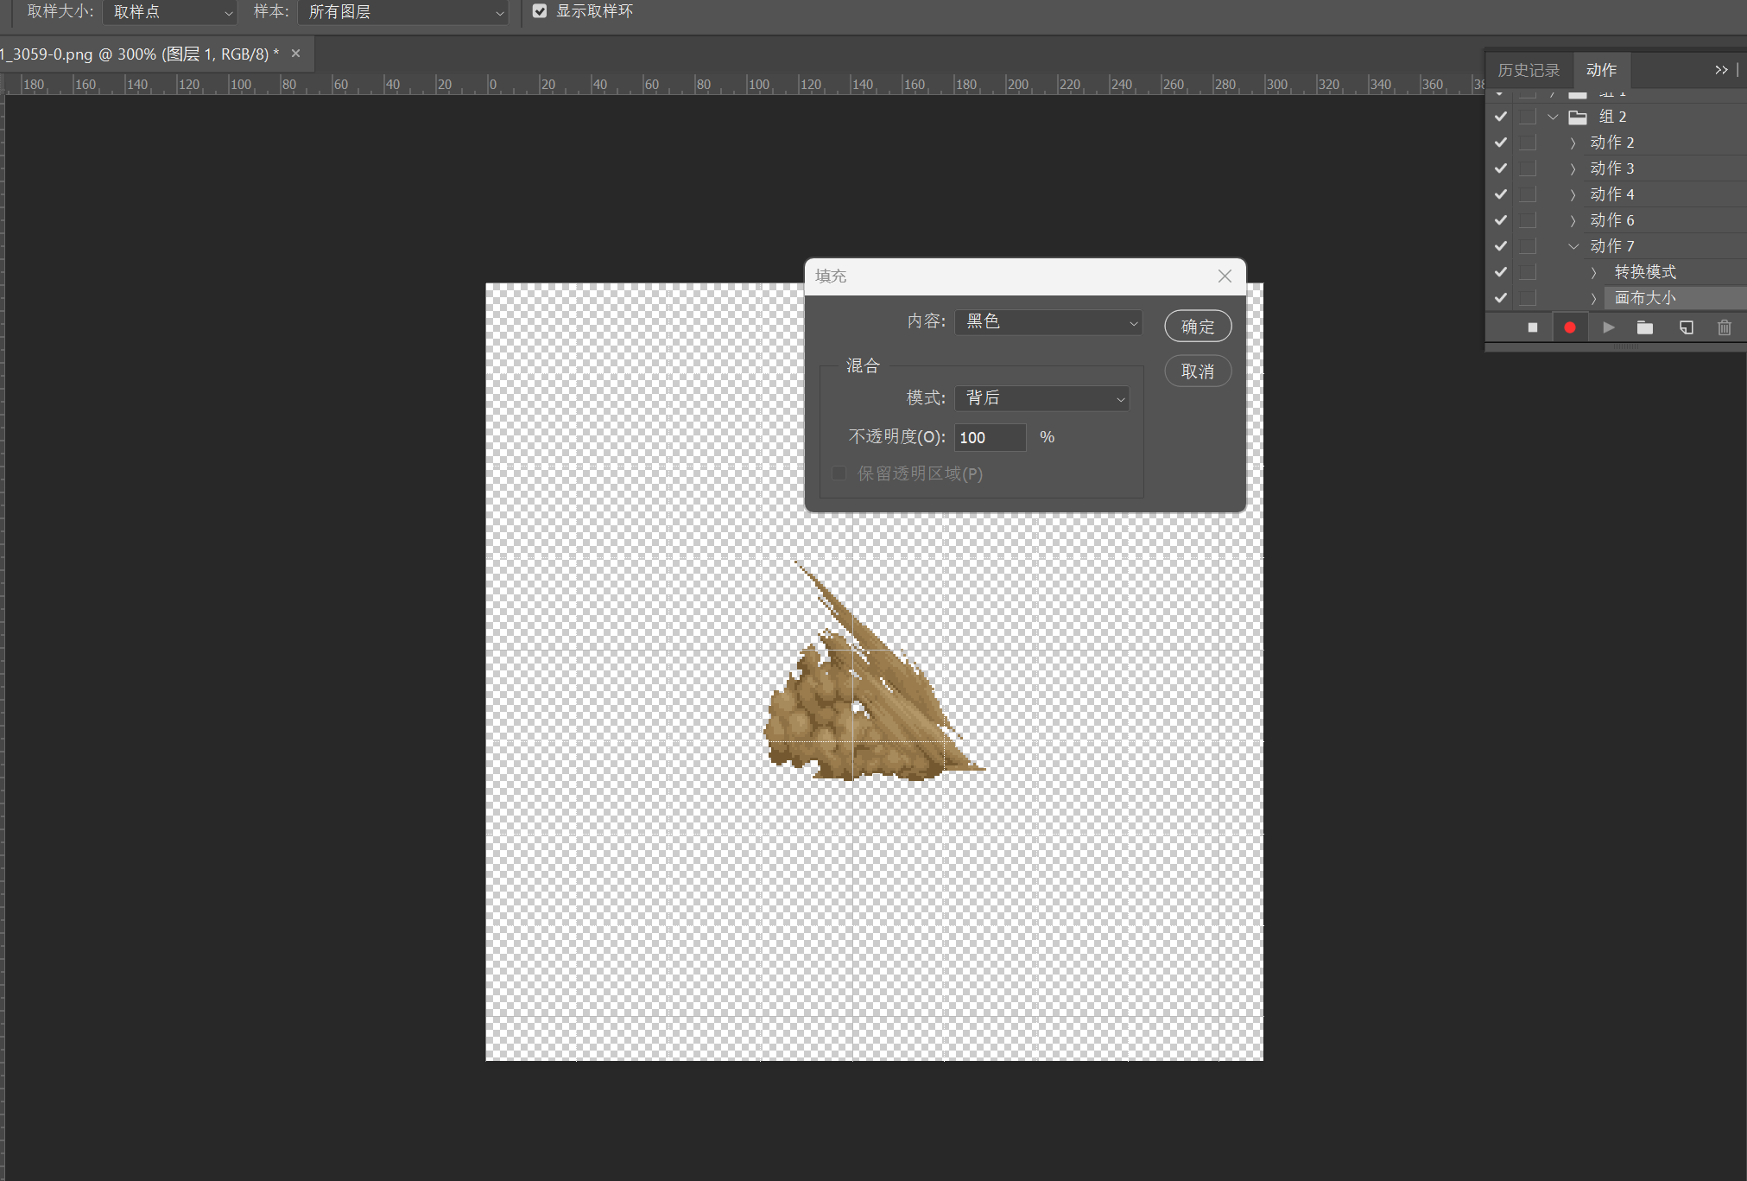Screen dimensions: 1747x1181
Task: Expand 动作 2 in actions panel
Action: [x=1573, y=143]
